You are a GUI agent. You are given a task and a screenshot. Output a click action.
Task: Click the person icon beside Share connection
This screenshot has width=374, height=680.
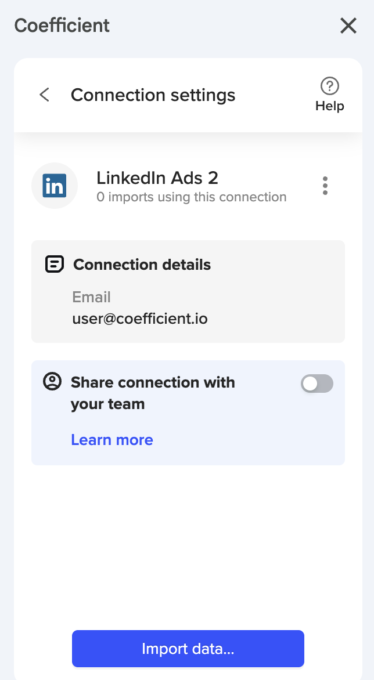tap(52, 382)
